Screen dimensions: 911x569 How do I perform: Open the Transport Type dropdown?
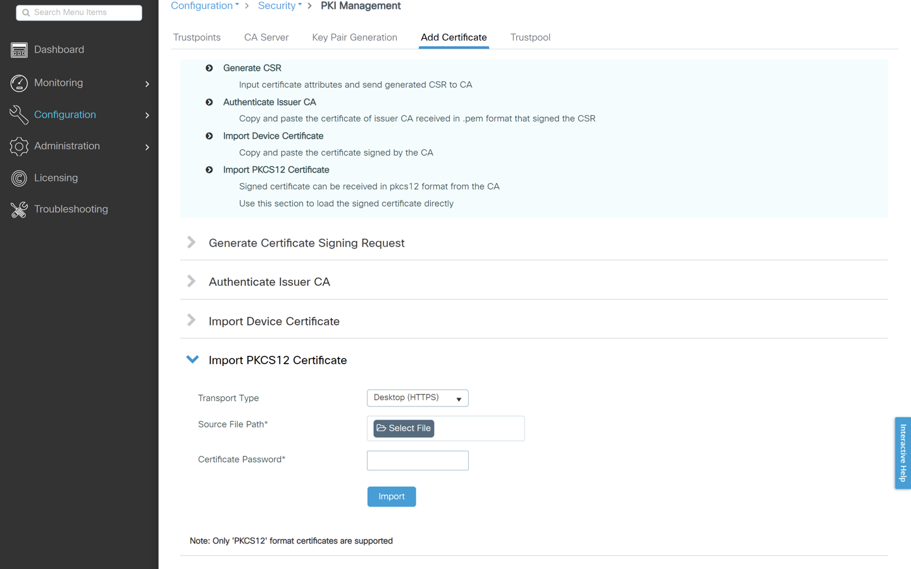418,398
